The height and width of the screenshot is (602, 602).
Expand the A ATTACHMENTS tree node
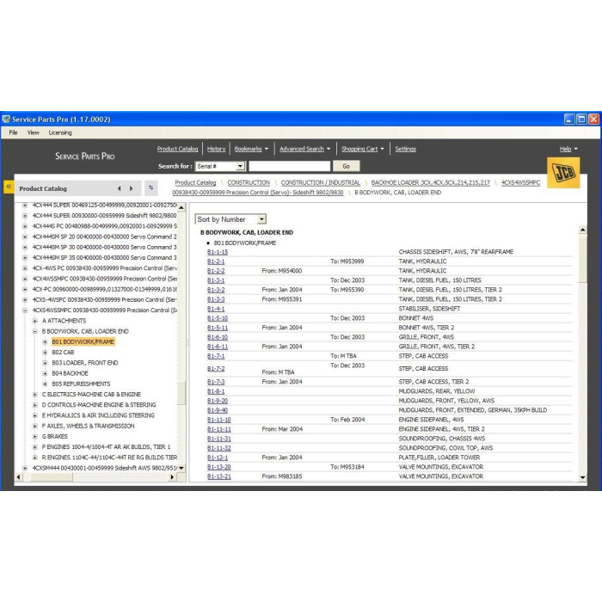tap(35, 321)
